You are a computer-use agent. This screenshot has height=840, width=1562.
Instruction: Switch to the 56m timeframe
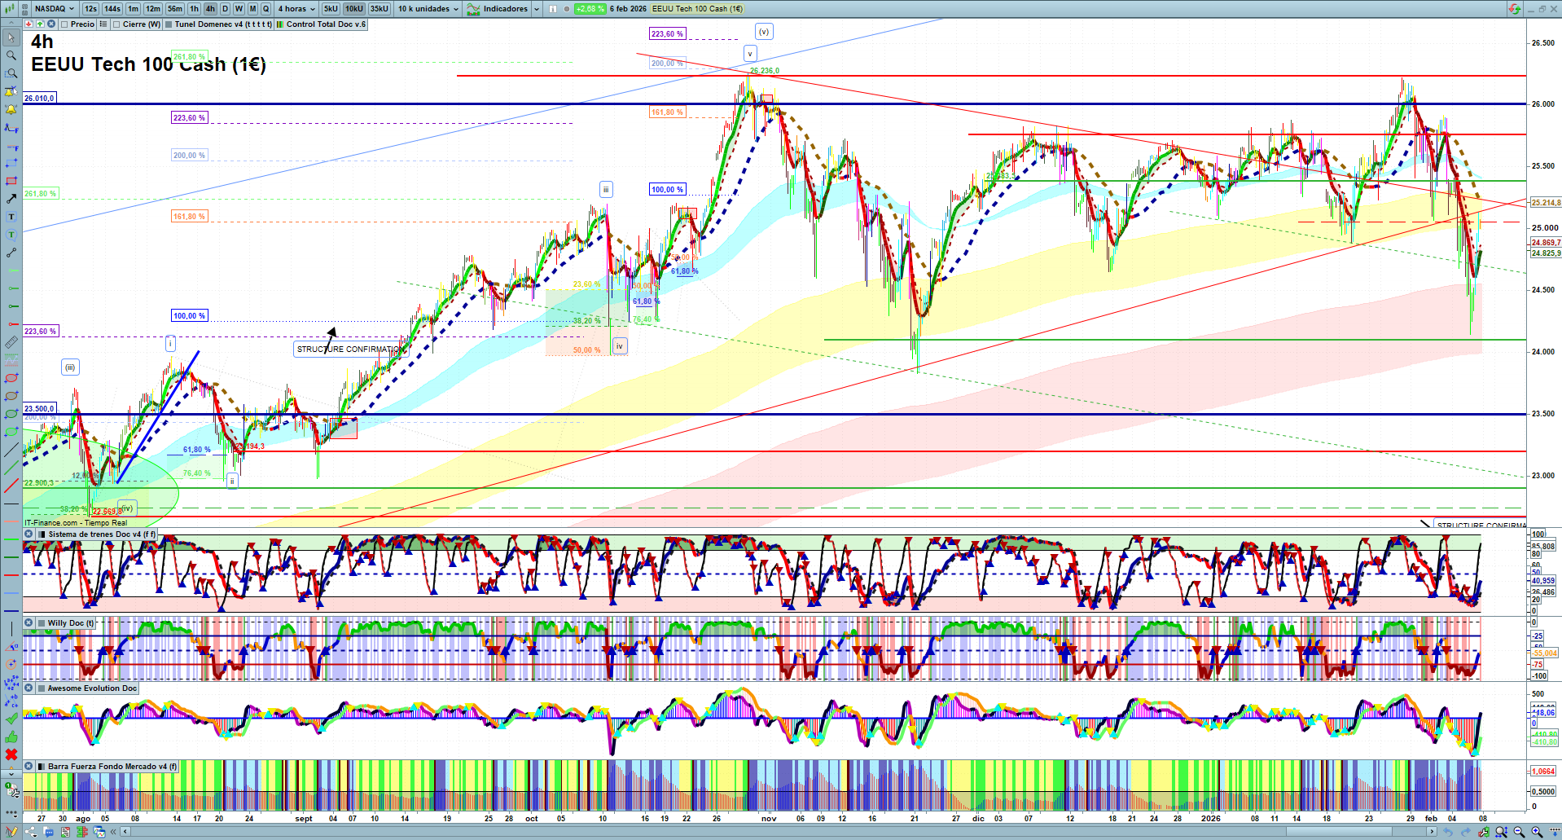[175, 9]
